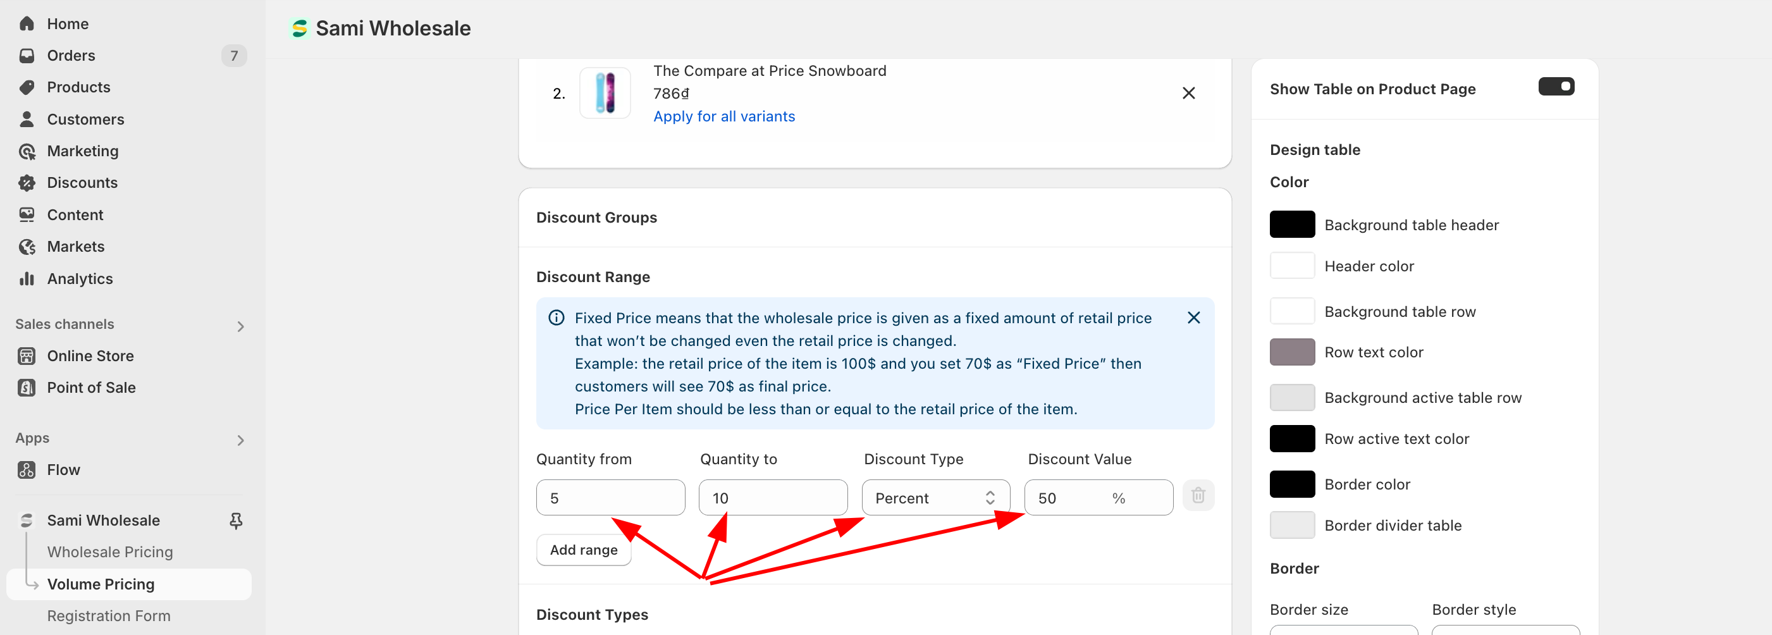
Task: Open the Background table header swatch
Action: coord(1292,225)
